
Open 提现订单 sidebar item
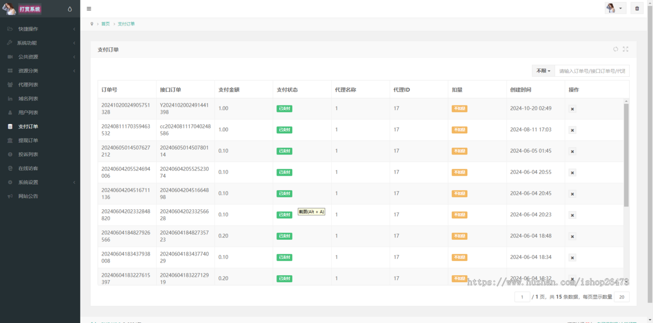[40, 140]
